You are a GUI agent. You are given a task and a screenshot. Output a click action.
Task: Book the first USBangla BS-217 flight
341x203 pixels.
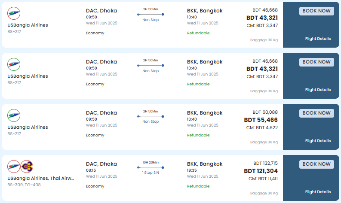click(x=316, y=11)
